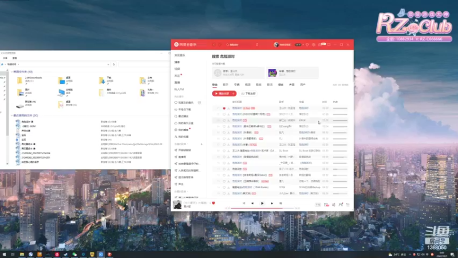Open the 此电脑 This PC icon in File Explorer
This screenshot has width=458, height=258.
pos(66,92)
